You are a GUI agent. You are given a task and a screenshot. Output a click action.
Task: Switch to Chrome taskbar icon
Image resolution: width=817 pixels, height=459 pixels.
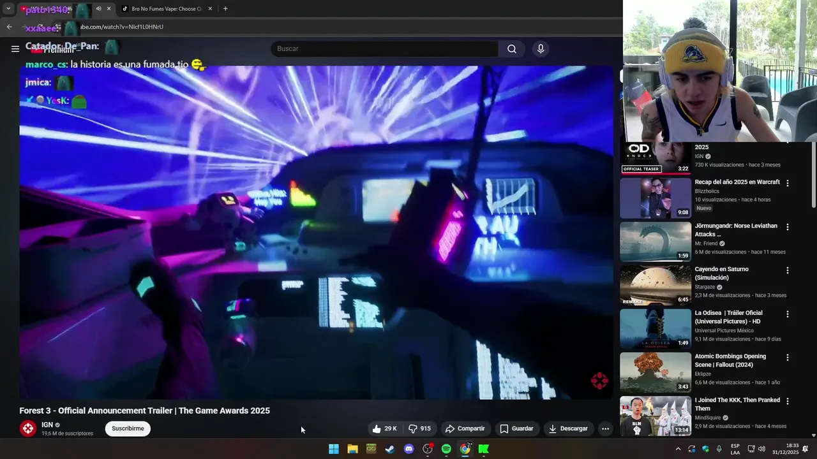click(465, 449)
